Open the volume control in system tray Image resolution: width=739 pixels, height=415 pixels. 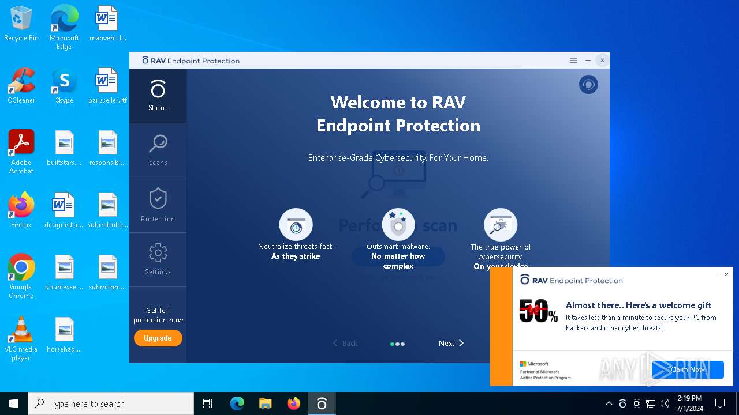point(665,403)
